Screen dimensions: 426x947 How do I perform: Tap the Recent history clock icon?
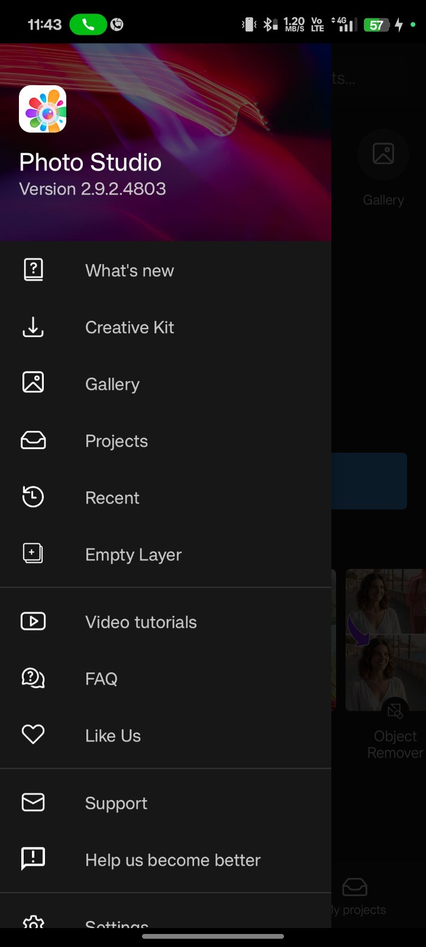coord(33,497)
